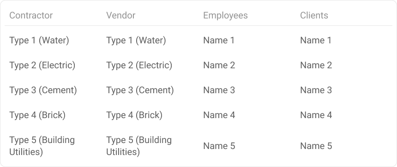The height and width of the screenshot is (167, 397).
Task: Choose Name 5 under Employees
Action: coord(219,146)
